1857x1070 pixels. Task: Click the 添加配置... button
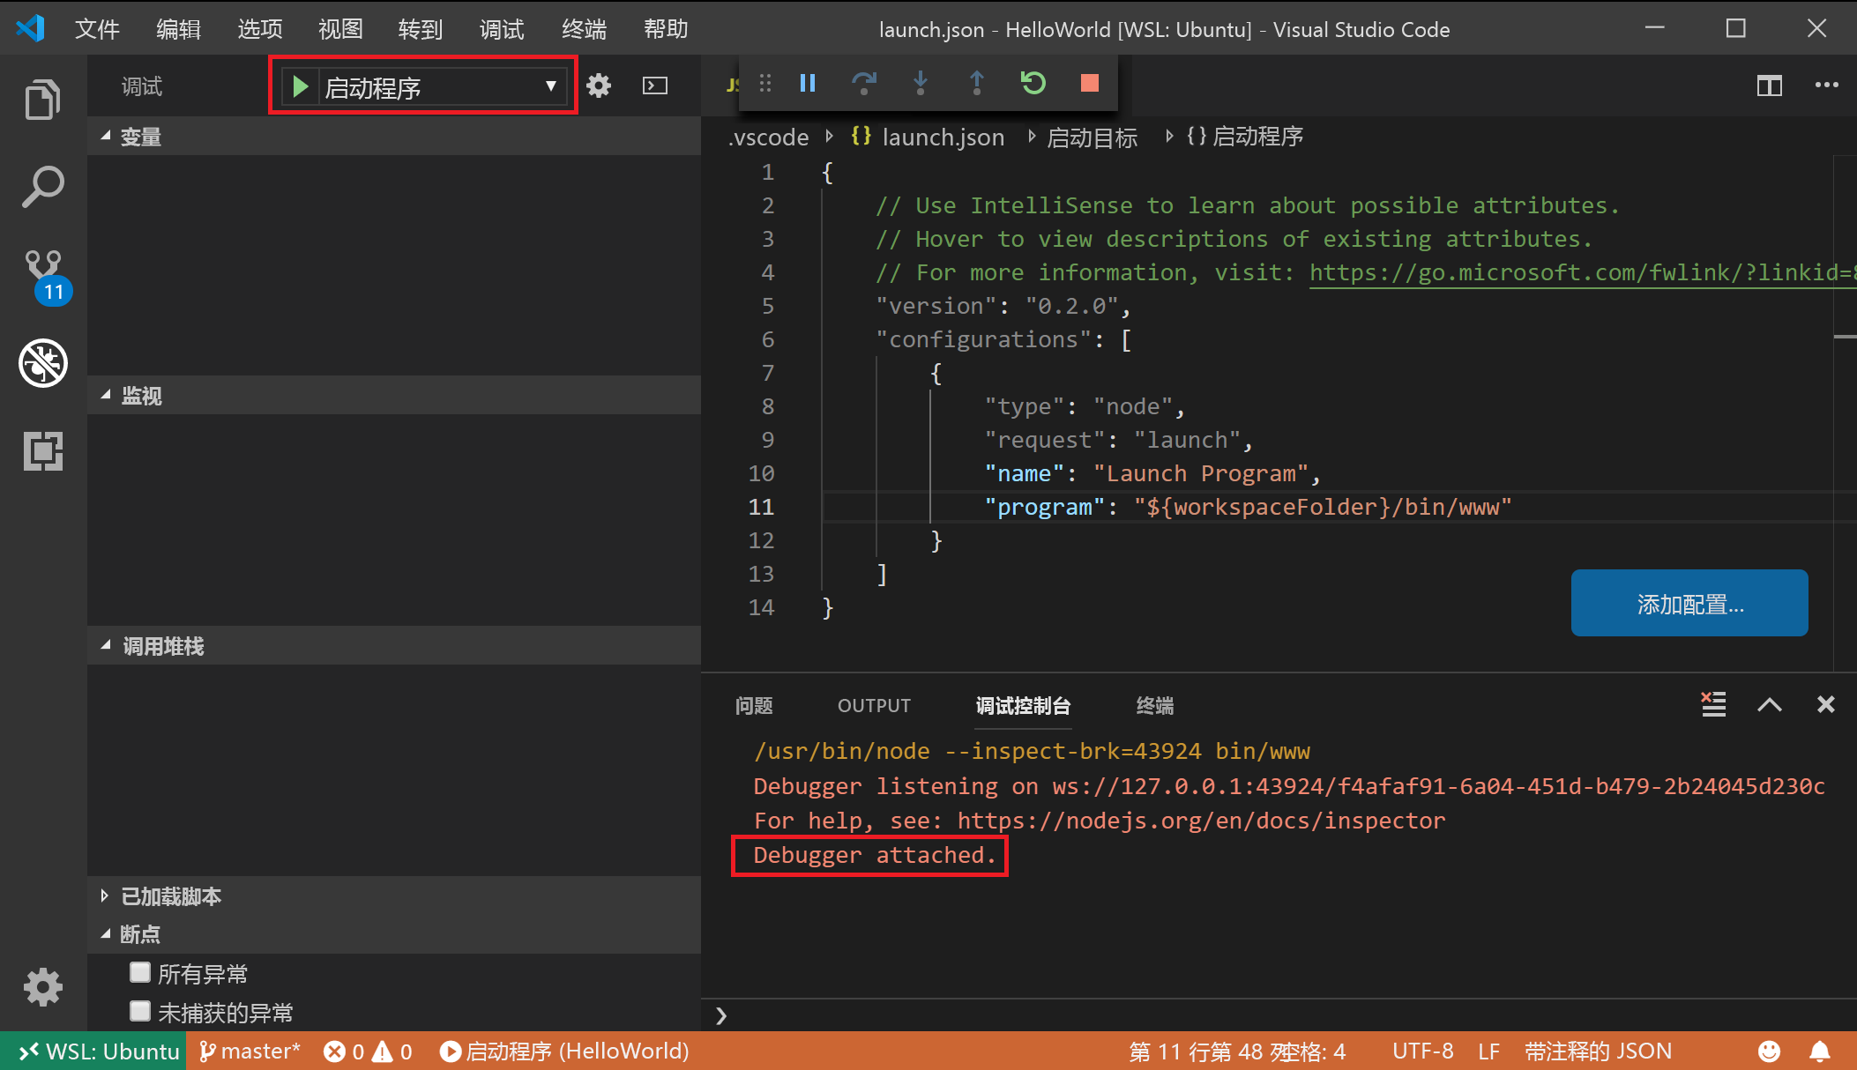point(1689,603)
